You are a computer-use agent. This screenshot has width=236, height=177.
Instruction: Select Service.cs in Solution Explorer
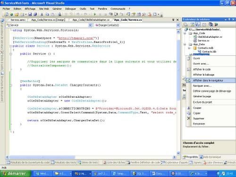point(203,41)
